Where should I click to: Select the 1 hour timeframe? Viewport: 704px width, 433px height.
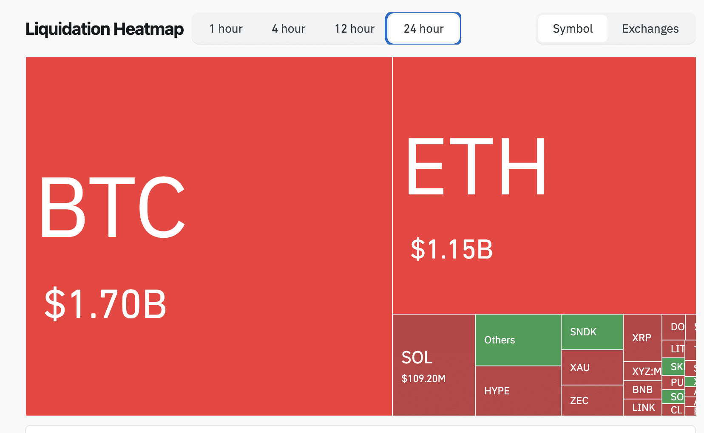coord(226,28)
